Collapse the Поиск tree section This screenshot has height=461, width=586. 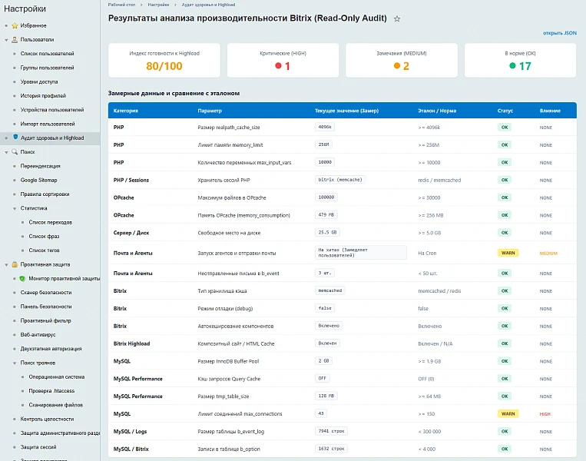pyautogui.click(x=6, y=152)
